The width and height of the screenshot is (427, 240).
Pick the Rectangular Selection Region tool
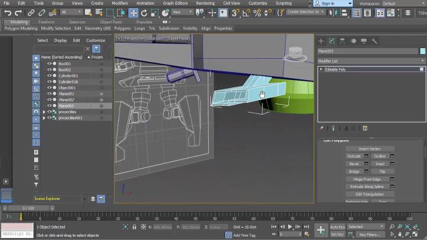[x=109, y=13]
